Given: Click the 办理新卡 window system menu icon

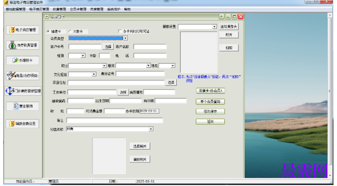Looking at the screenshot, I should pyautogui.click(x=47, y=16).
